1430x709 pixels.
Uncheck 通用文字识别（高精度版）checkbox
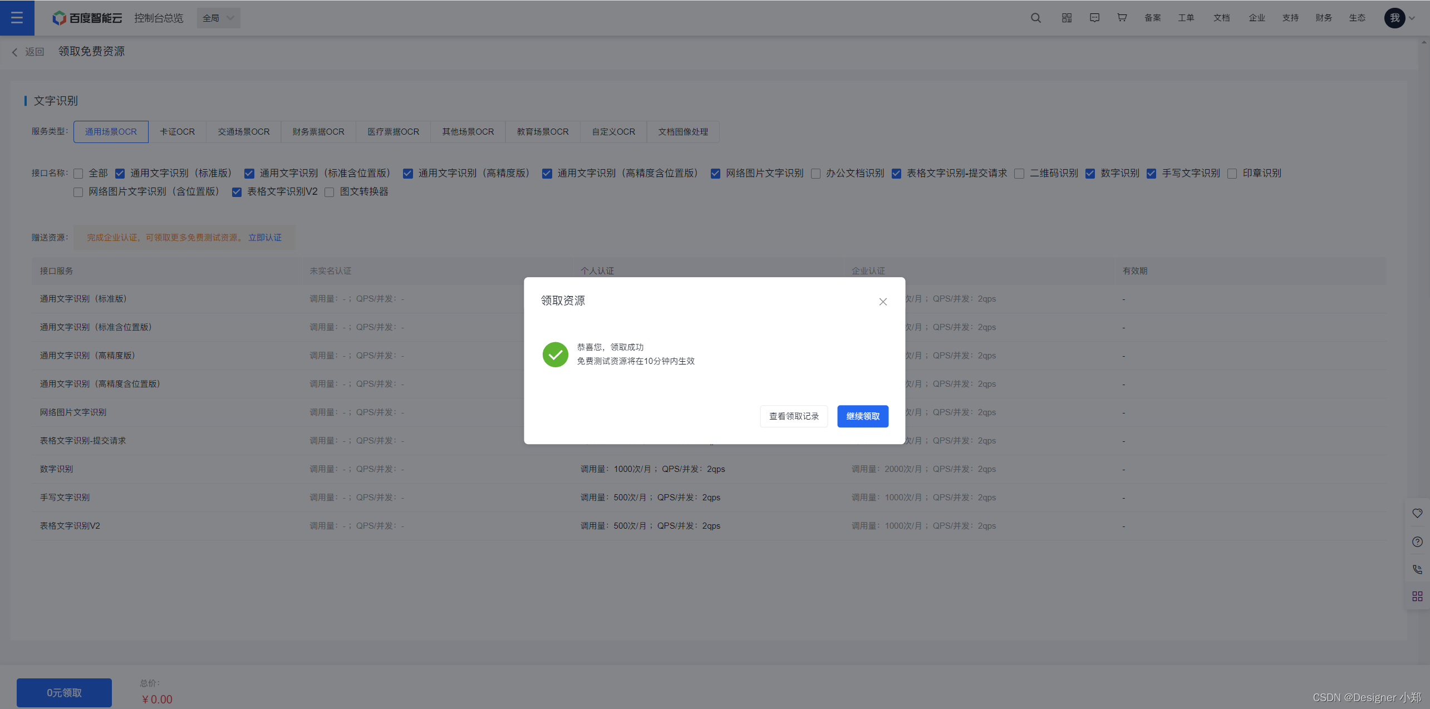pyautogui.click(x=408, y=174)
